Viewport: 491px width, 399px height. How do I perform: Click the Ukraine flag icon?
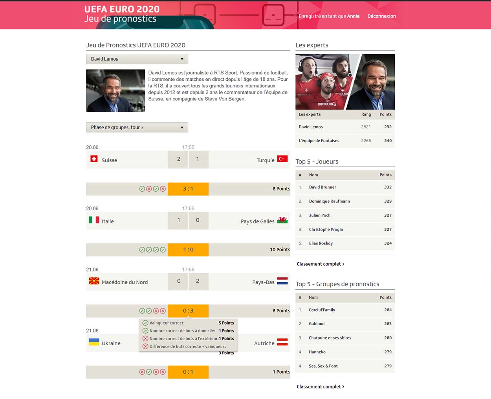click(x=94, y=342)
